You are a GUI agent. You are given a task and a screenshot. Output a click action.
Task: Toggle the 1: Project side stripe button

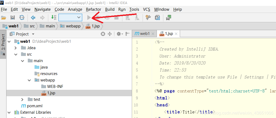coord(3,45)
